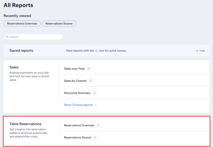Open the Discounts Summary report
213x147 pixels.
pyautogui.click(x=77, y=93)
